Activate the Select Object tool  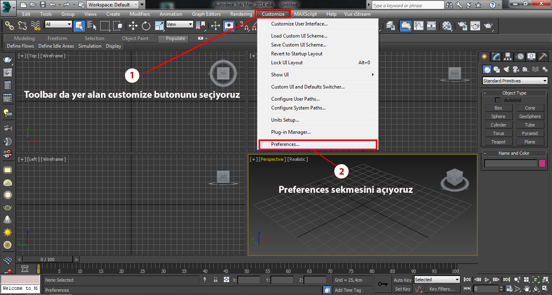click(x=79, y=25)
